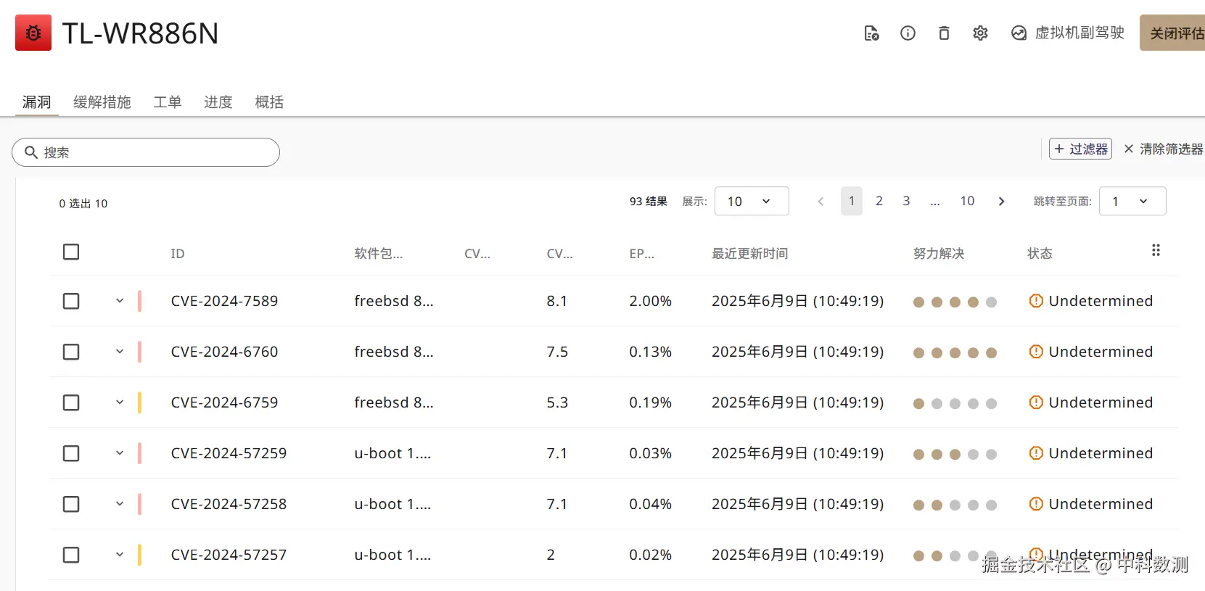
Task: Sort by 状态 column header
Action: coord(1040,254)
